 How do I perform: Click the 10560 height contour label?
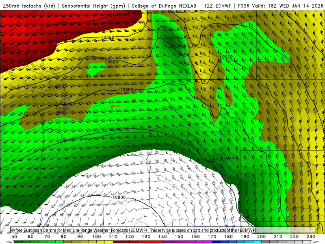pyautogui.click(x=108, y=37)
